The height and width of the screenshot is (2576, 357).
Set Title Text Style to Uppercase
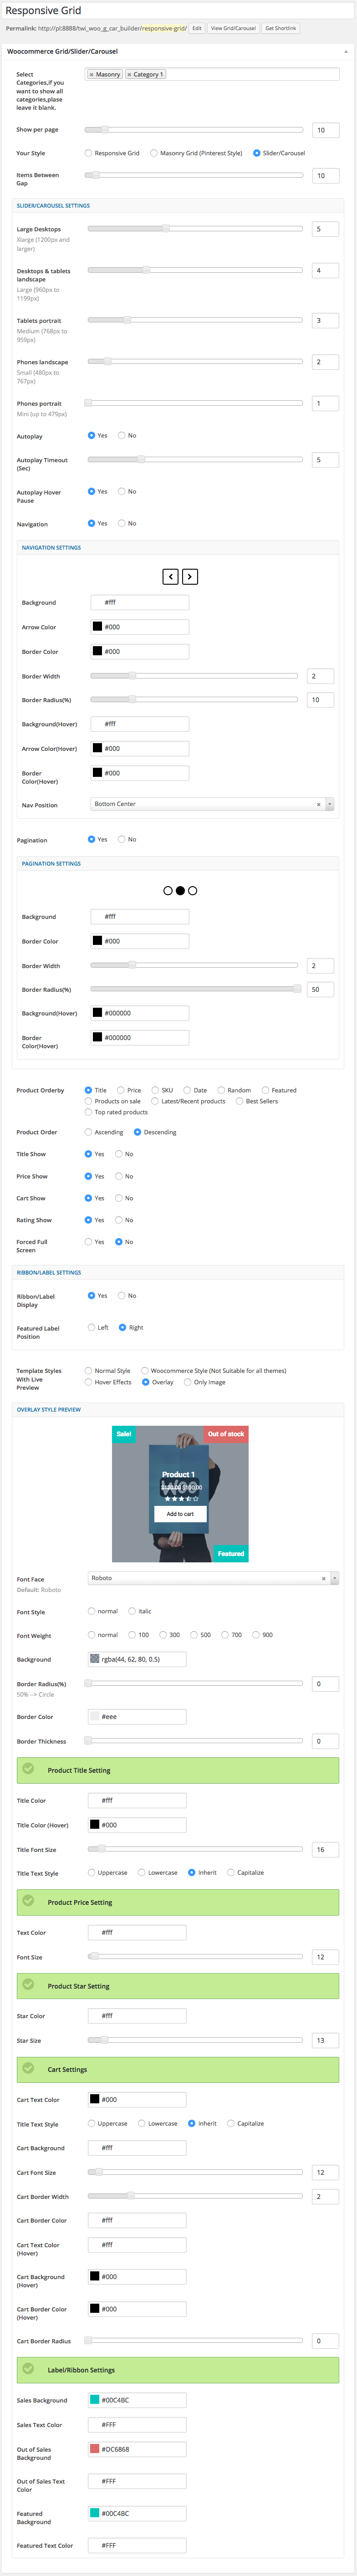pos(92,1872)
